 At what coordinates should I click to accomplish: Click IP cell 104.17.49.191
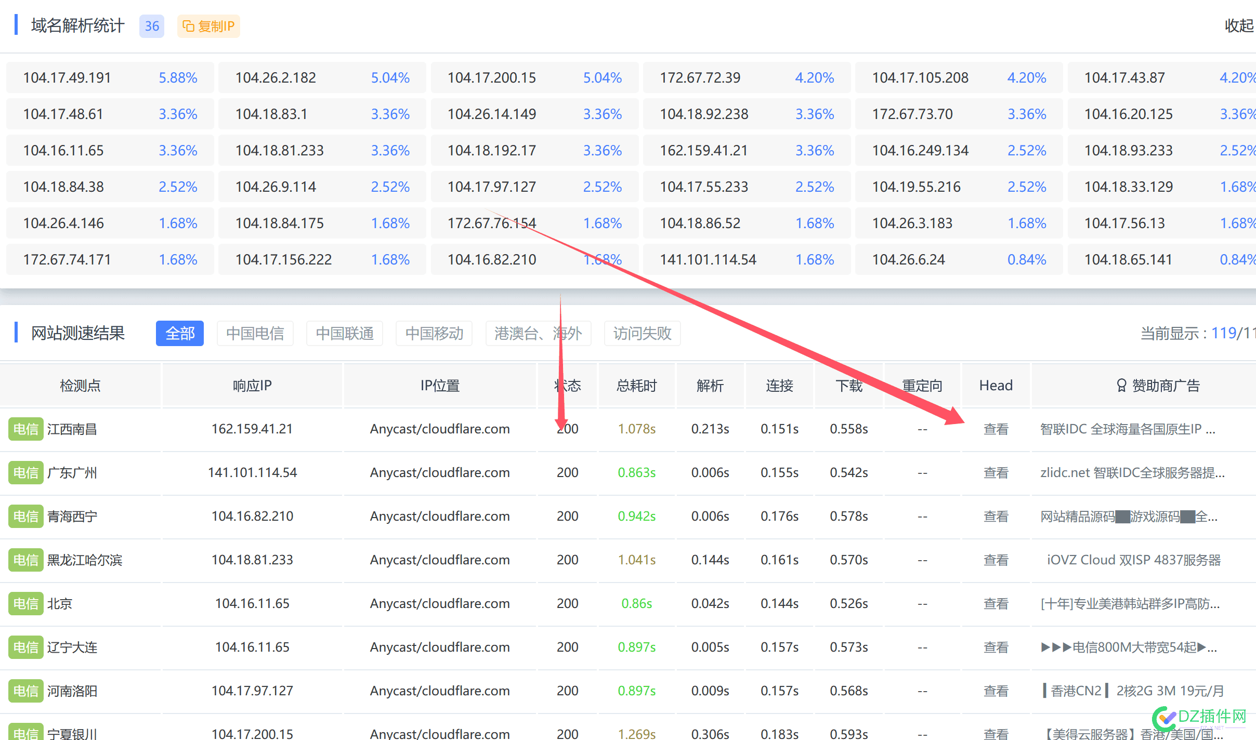[x=110, y=77]
